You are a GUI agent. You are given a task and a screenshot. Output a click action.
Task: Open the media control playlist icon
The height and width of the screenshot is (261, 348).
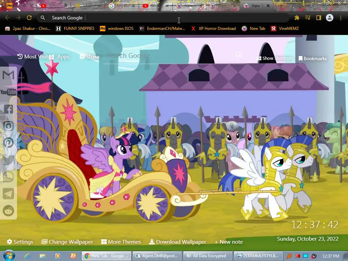point(308,18)
